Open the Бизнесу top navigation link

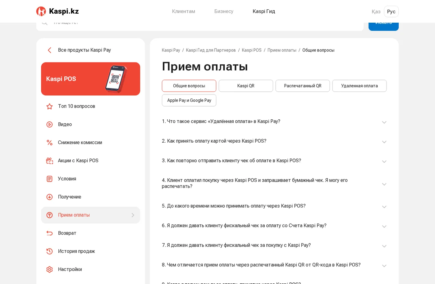click(x=224, y=11)
